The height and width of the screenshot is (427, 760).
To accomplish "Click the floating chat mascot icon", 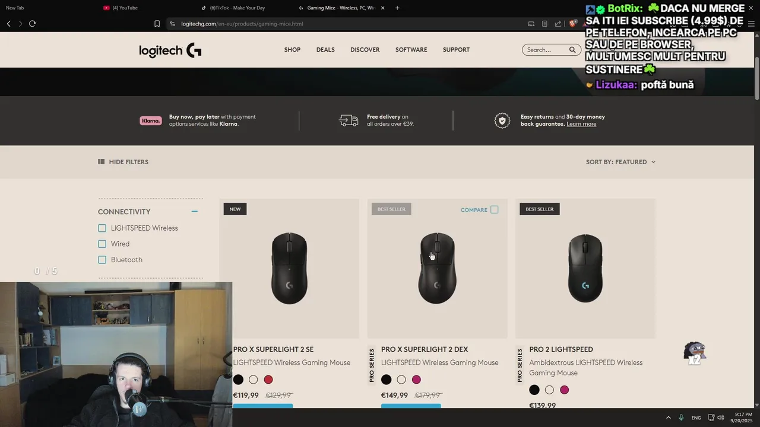I will pos(695,353).
